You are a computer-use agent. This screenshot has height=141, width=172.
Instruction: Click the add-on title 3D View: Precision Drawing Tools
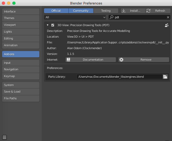(x=83, y=25)
